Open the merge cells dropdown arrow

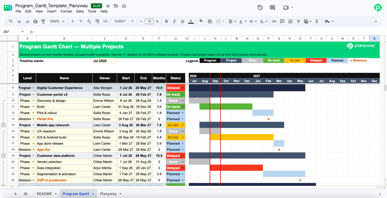(x=223, y=21)
